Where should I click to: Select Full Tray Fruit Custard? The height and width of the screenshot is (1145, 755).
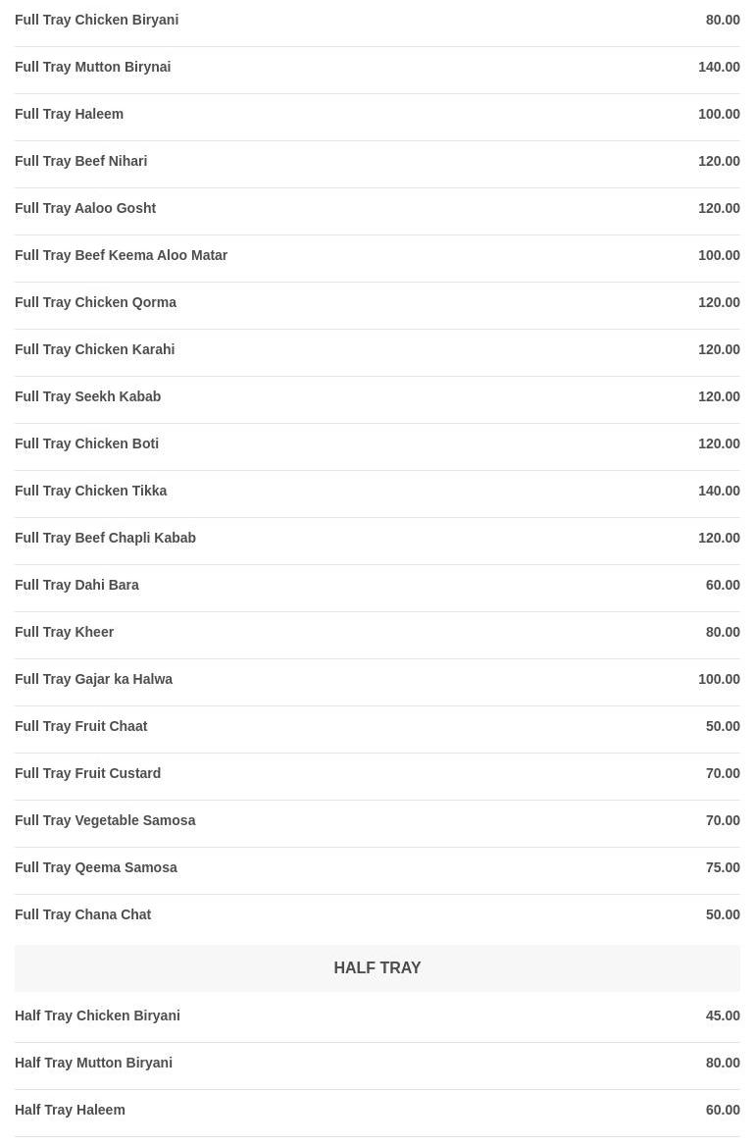point(87,773)
